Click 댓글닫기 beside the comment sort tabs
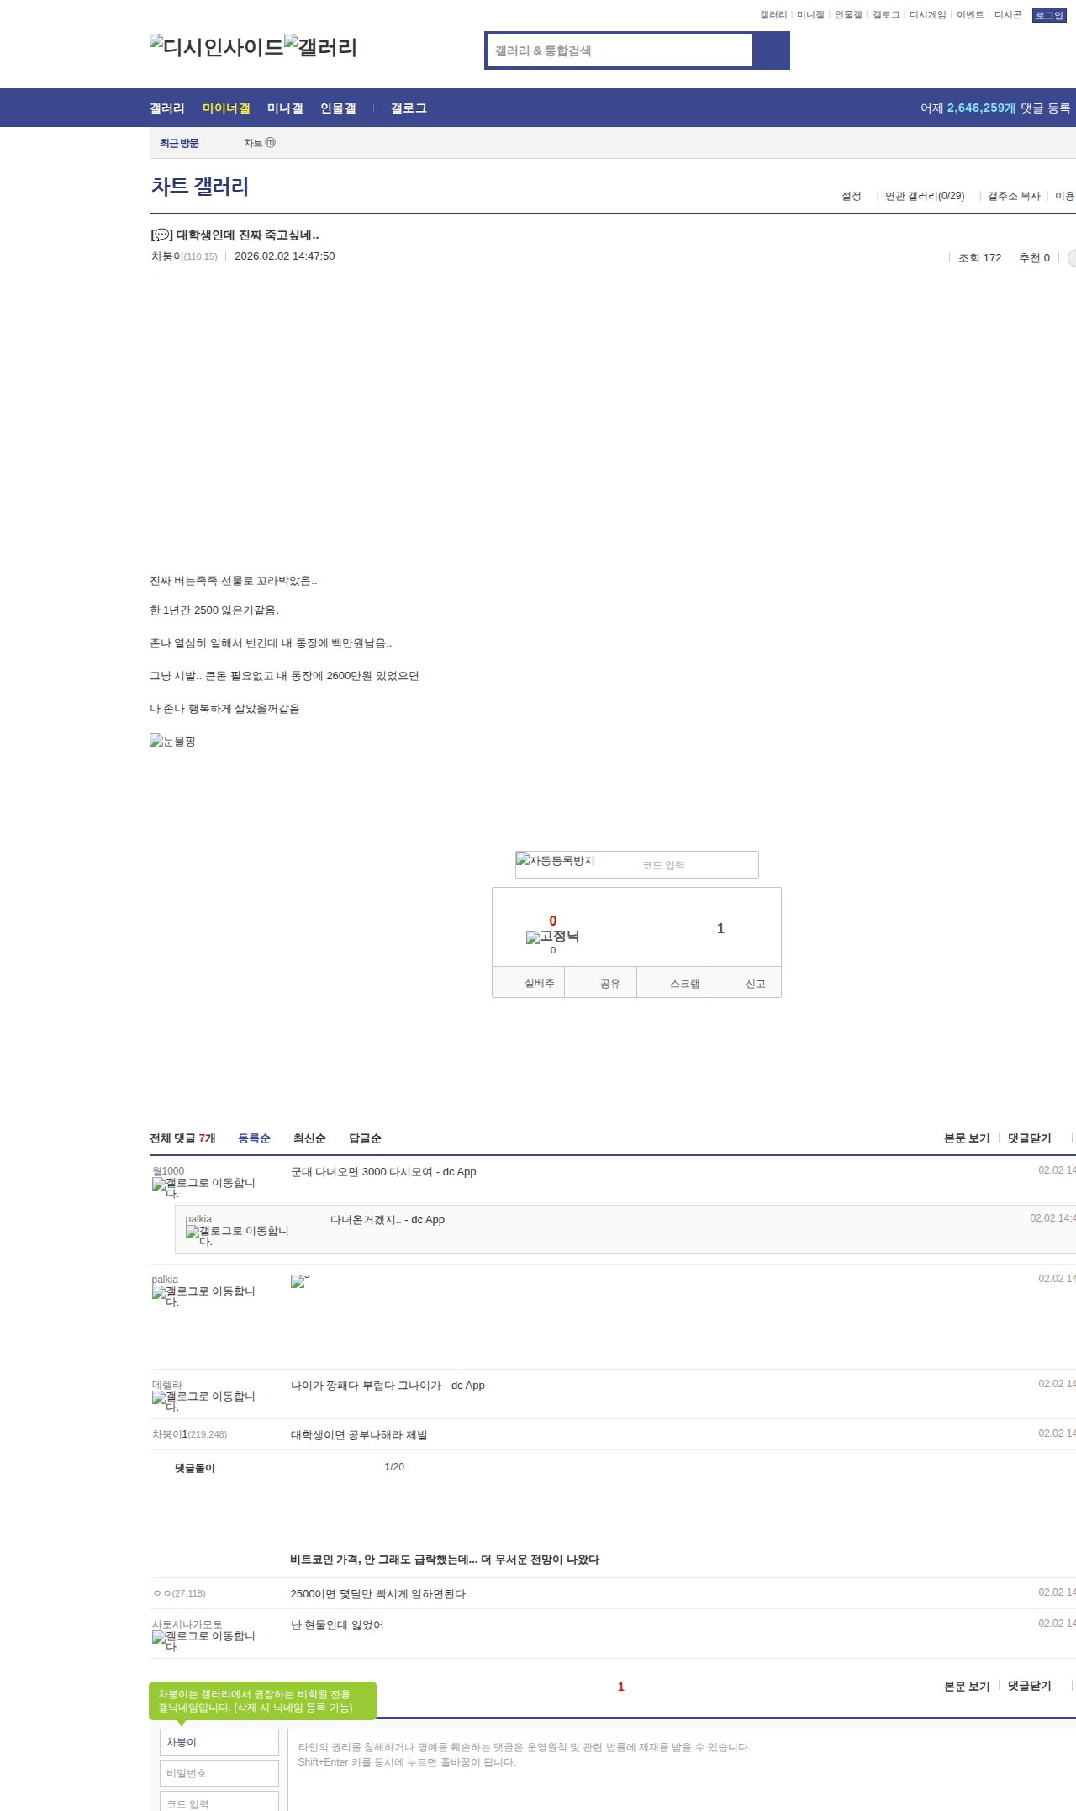Viewport: 1076px width, 1811px height. (x=1030, y=1138)
